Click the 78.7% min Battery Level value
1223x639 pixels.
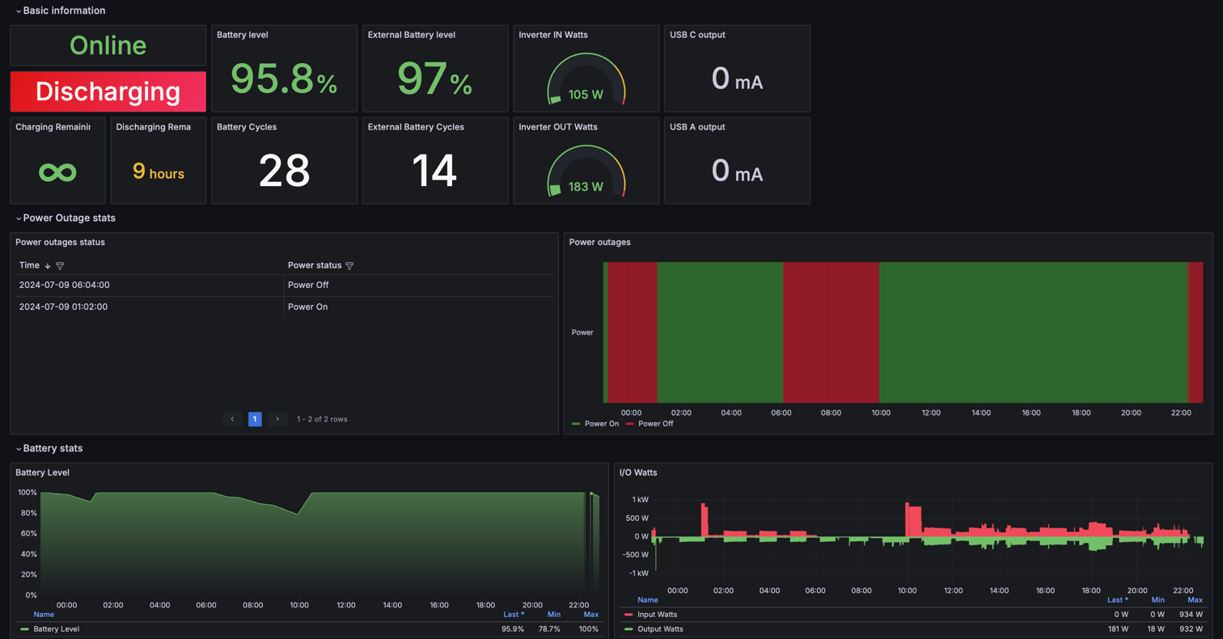(x=548, y=628)
